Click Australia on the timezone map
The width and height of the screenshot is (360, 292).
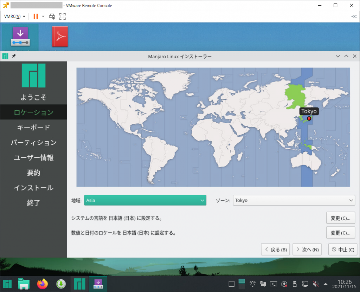(306, 161)
